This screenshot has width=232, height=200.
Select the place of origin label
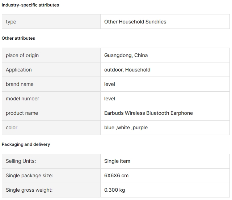pos(22,55)
